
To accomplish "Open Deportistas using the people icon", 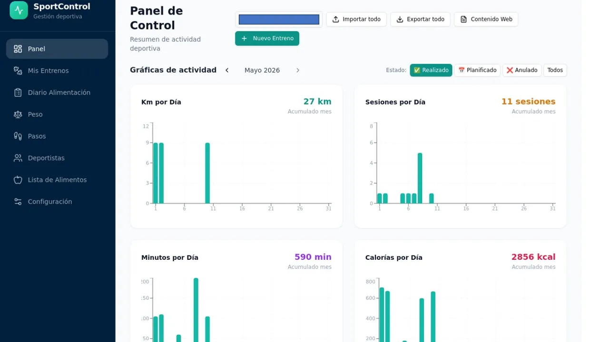I will (x=18, y=158).
